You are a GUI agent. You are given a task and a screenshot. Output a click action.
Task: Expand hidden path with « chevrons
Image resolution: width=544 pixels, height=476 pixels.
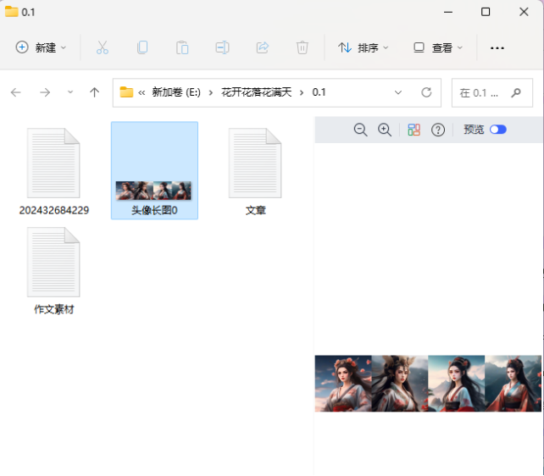tap(142, 92)
